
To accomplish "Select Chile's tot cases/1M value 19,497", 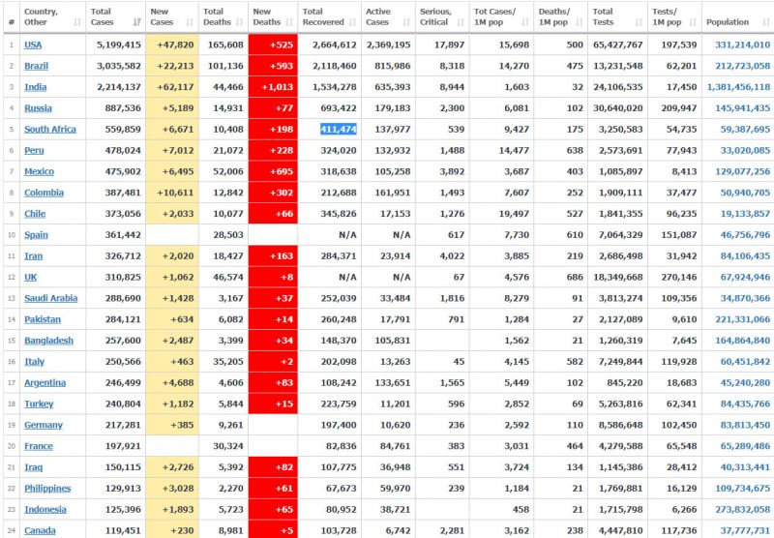I will point(514,214).
